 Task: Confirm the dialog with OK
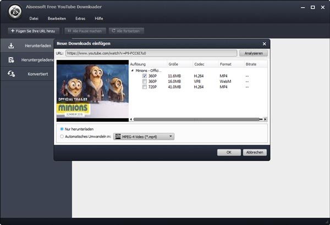[x=229, y=153]
